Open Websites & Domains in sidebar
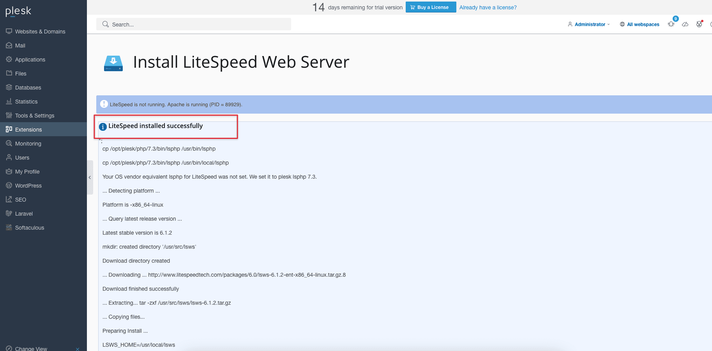 (40, 32)
